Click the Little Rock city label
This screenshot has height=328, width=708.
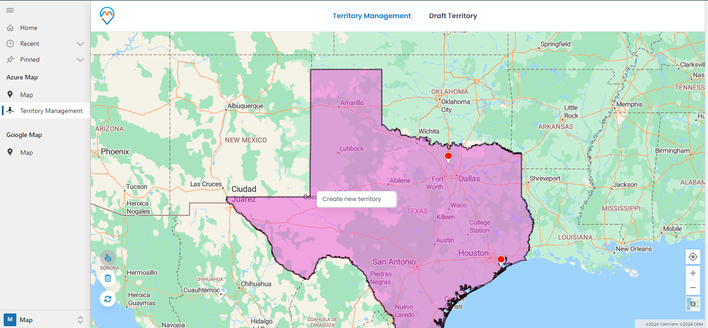[571, 112]
